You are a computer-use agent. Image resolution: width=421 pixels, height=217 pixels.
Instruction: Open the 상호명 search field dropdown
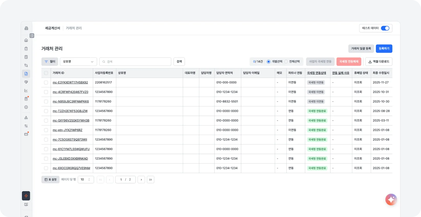tap(78, 62)
